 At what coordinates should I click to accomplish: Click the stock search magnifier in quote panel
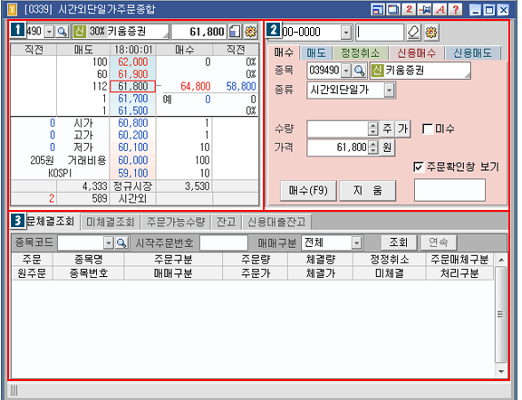coord(62,32)
